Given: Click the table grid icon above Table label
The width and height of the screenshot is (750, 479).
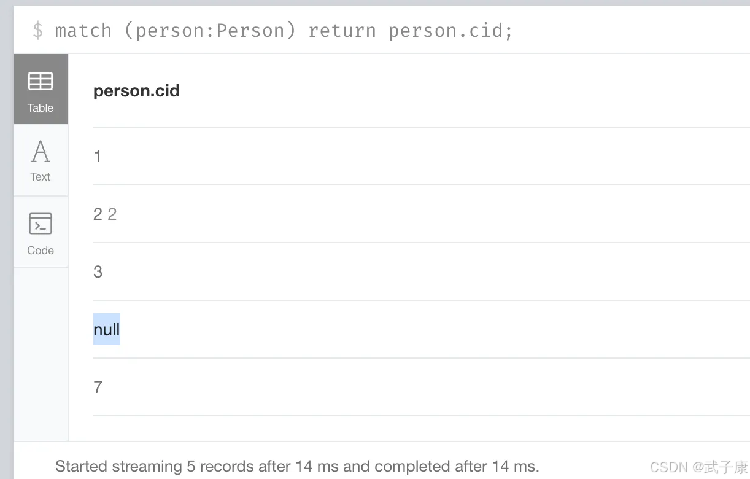Looking at the screenshot, I should click(x=40, y=80).
